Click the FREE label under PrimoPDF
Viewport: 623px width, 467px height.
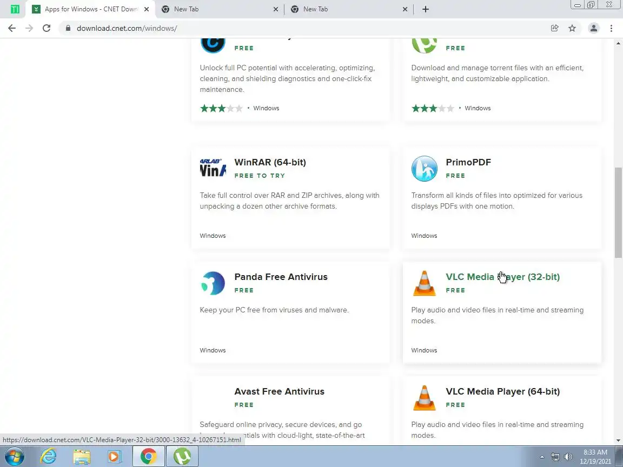pos(455,176)
